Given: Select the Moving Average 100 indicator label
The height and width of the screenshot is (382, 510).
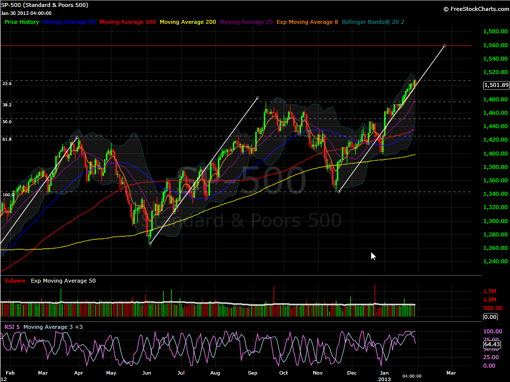Looking at the screenshot, I should [128, 22].
